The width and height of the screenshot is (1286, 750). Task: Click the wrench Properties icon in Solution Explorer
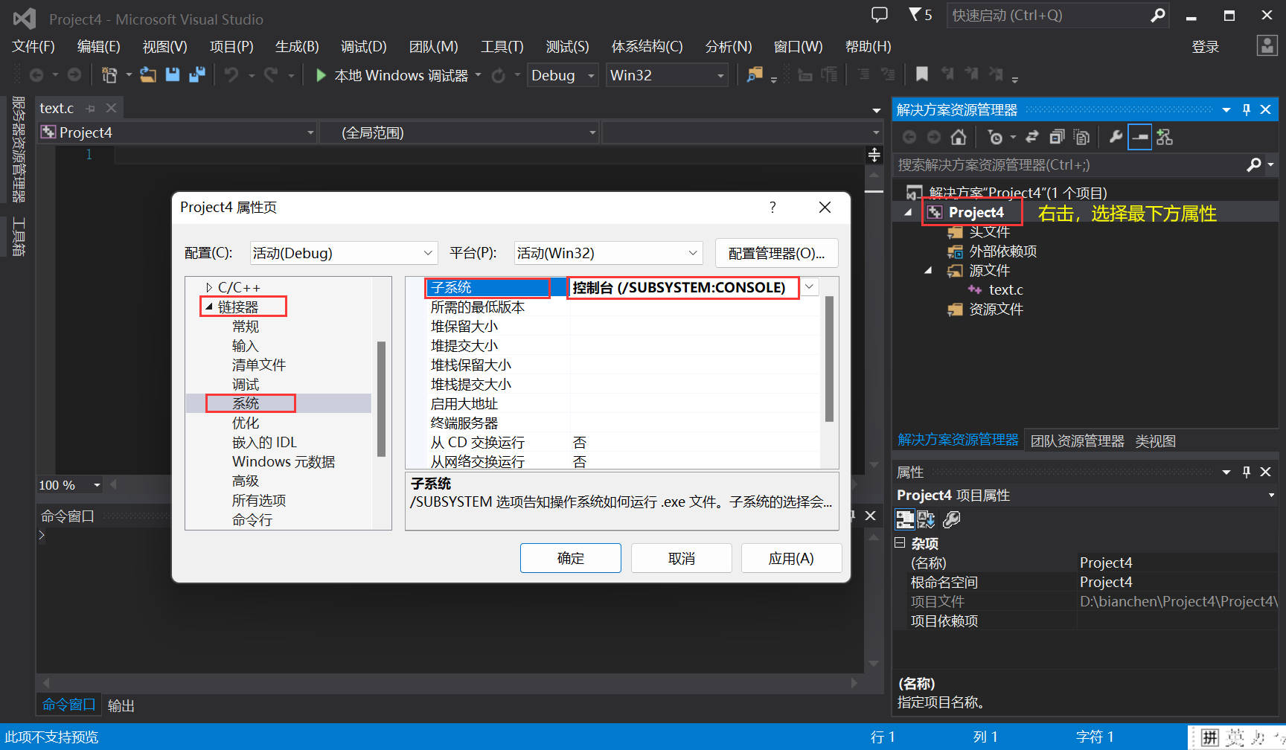coord(1116,137)
